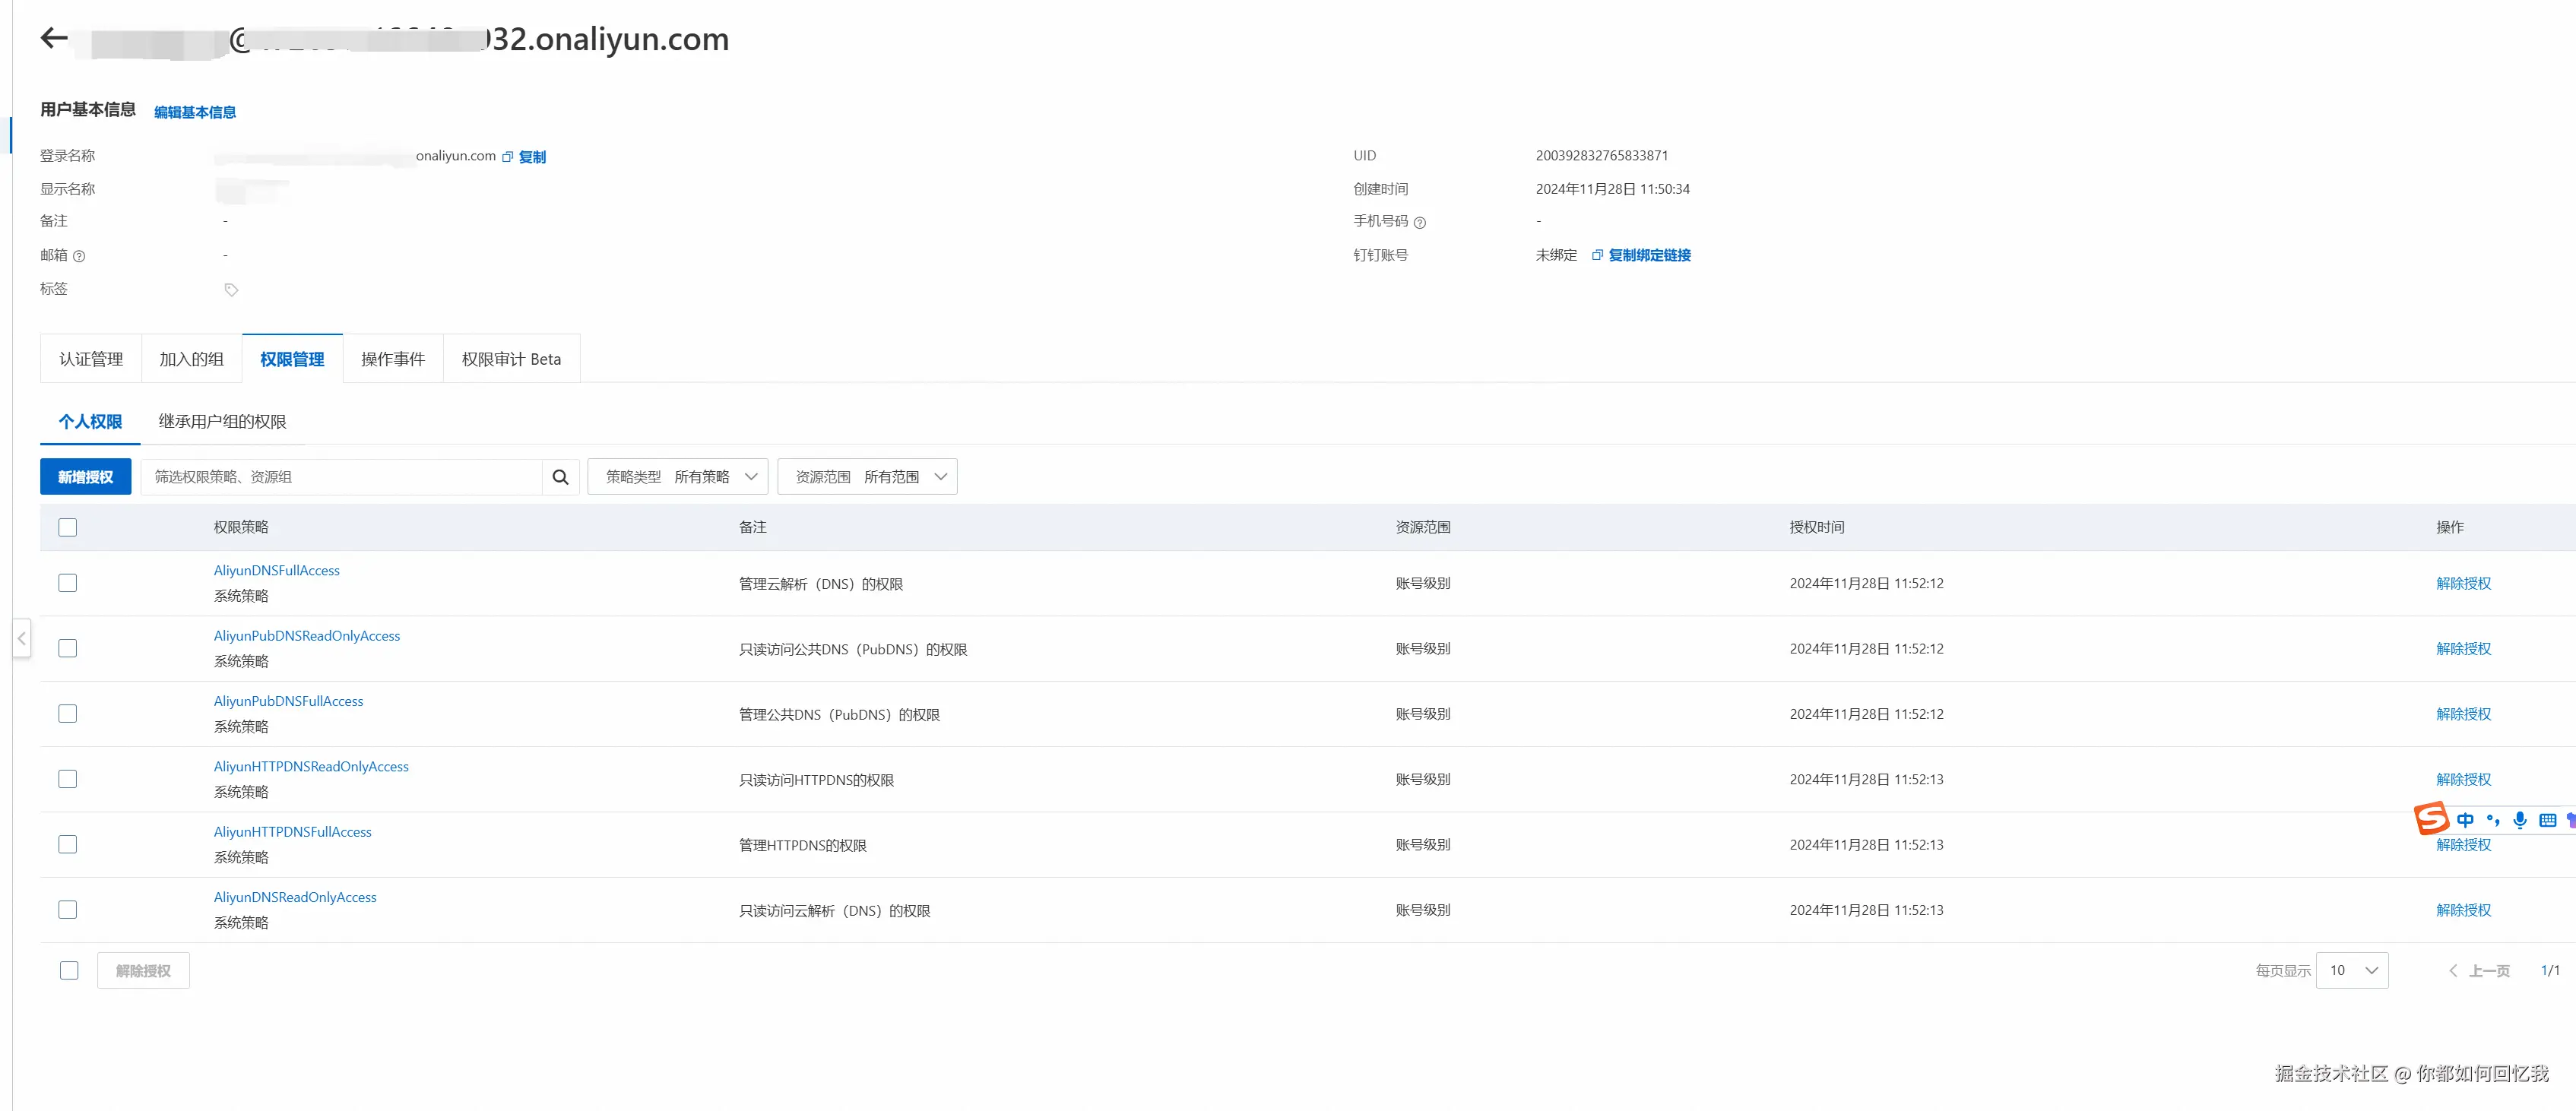Click the policy filter search field
This screenshot has height=1111, width=2576.
coord(340,477)
